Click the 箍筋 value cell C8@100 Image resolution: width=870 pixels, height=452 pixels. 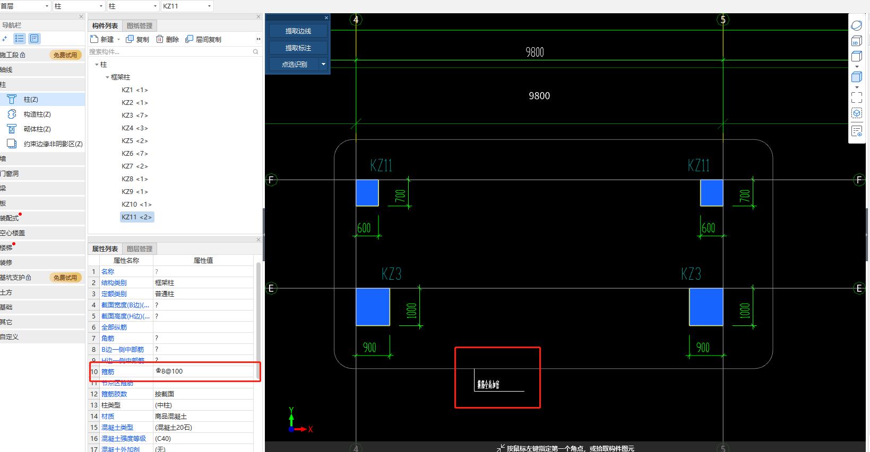203,371
